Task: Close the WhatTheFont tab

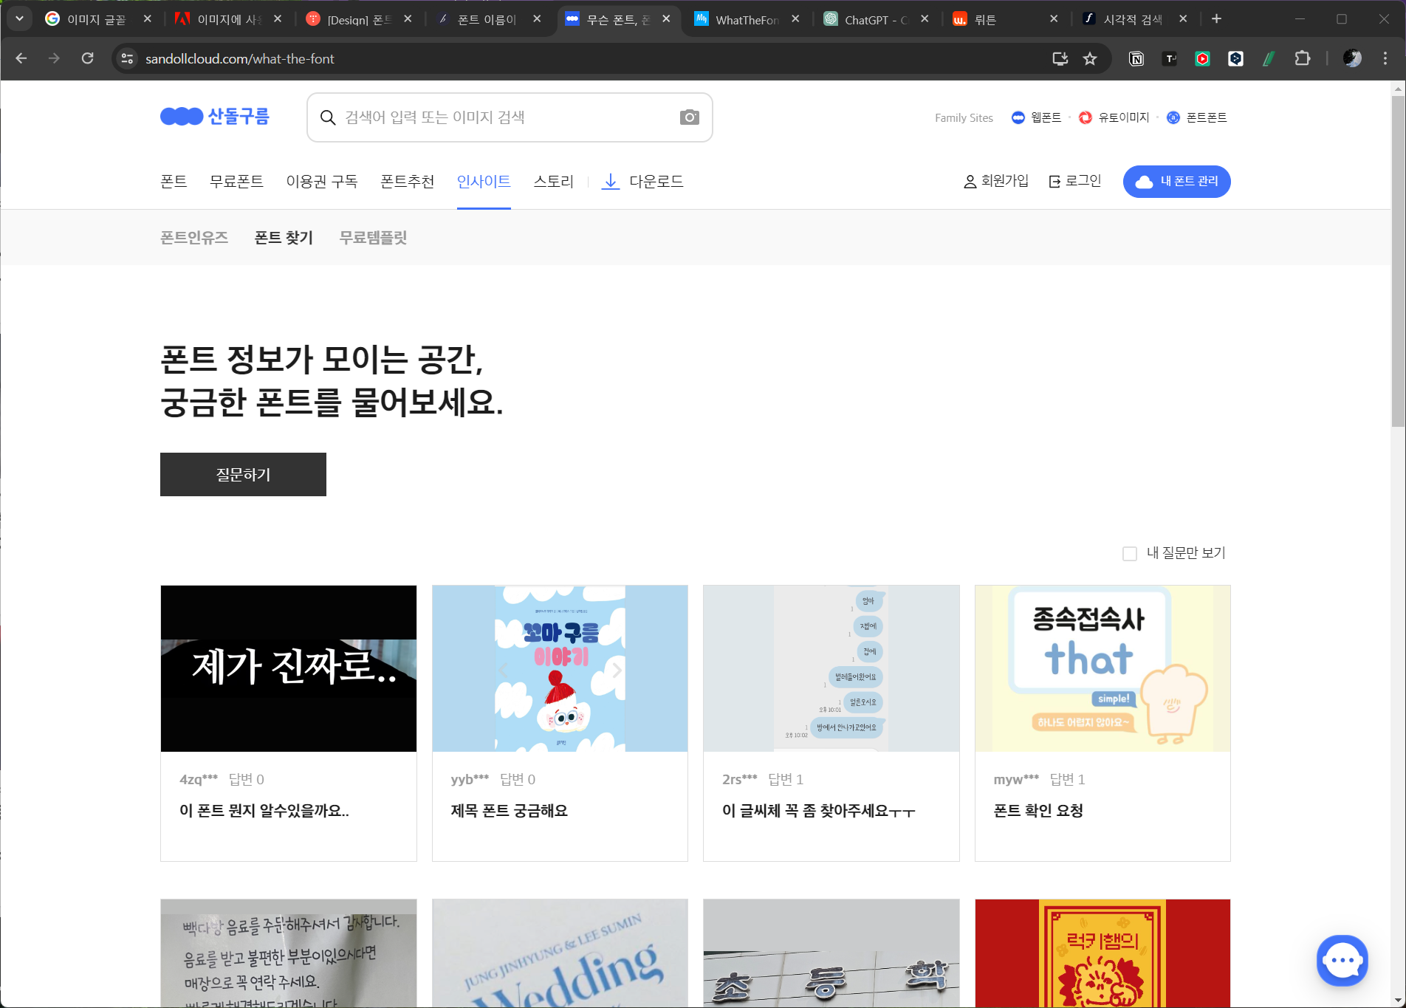Action: [795, 19]
